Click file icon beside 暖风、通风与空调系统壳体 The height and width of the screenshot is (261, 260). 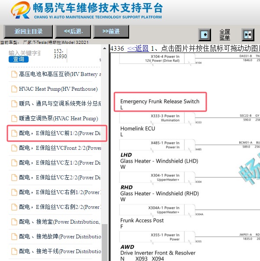tap(14, 104)
